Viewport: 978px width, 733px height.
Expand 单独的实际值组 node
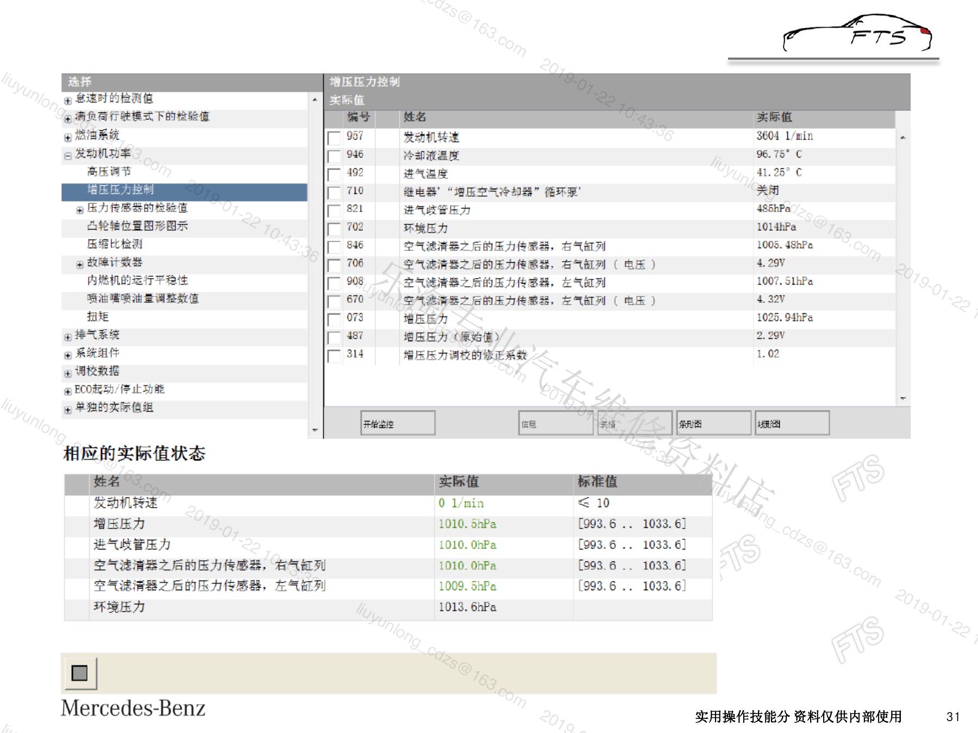click(68, 410)
